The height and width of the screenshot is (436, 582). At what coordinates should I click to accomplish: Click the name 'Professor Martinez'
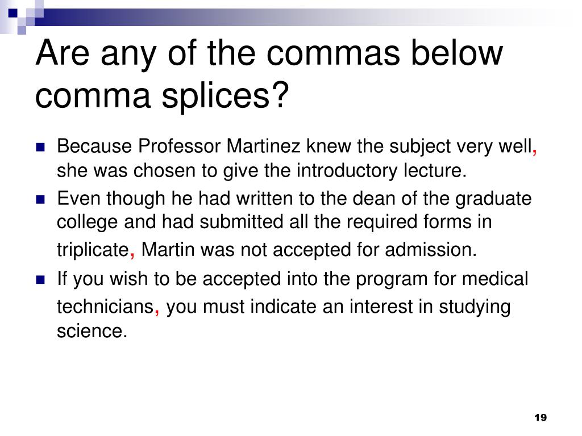[219, 146]
